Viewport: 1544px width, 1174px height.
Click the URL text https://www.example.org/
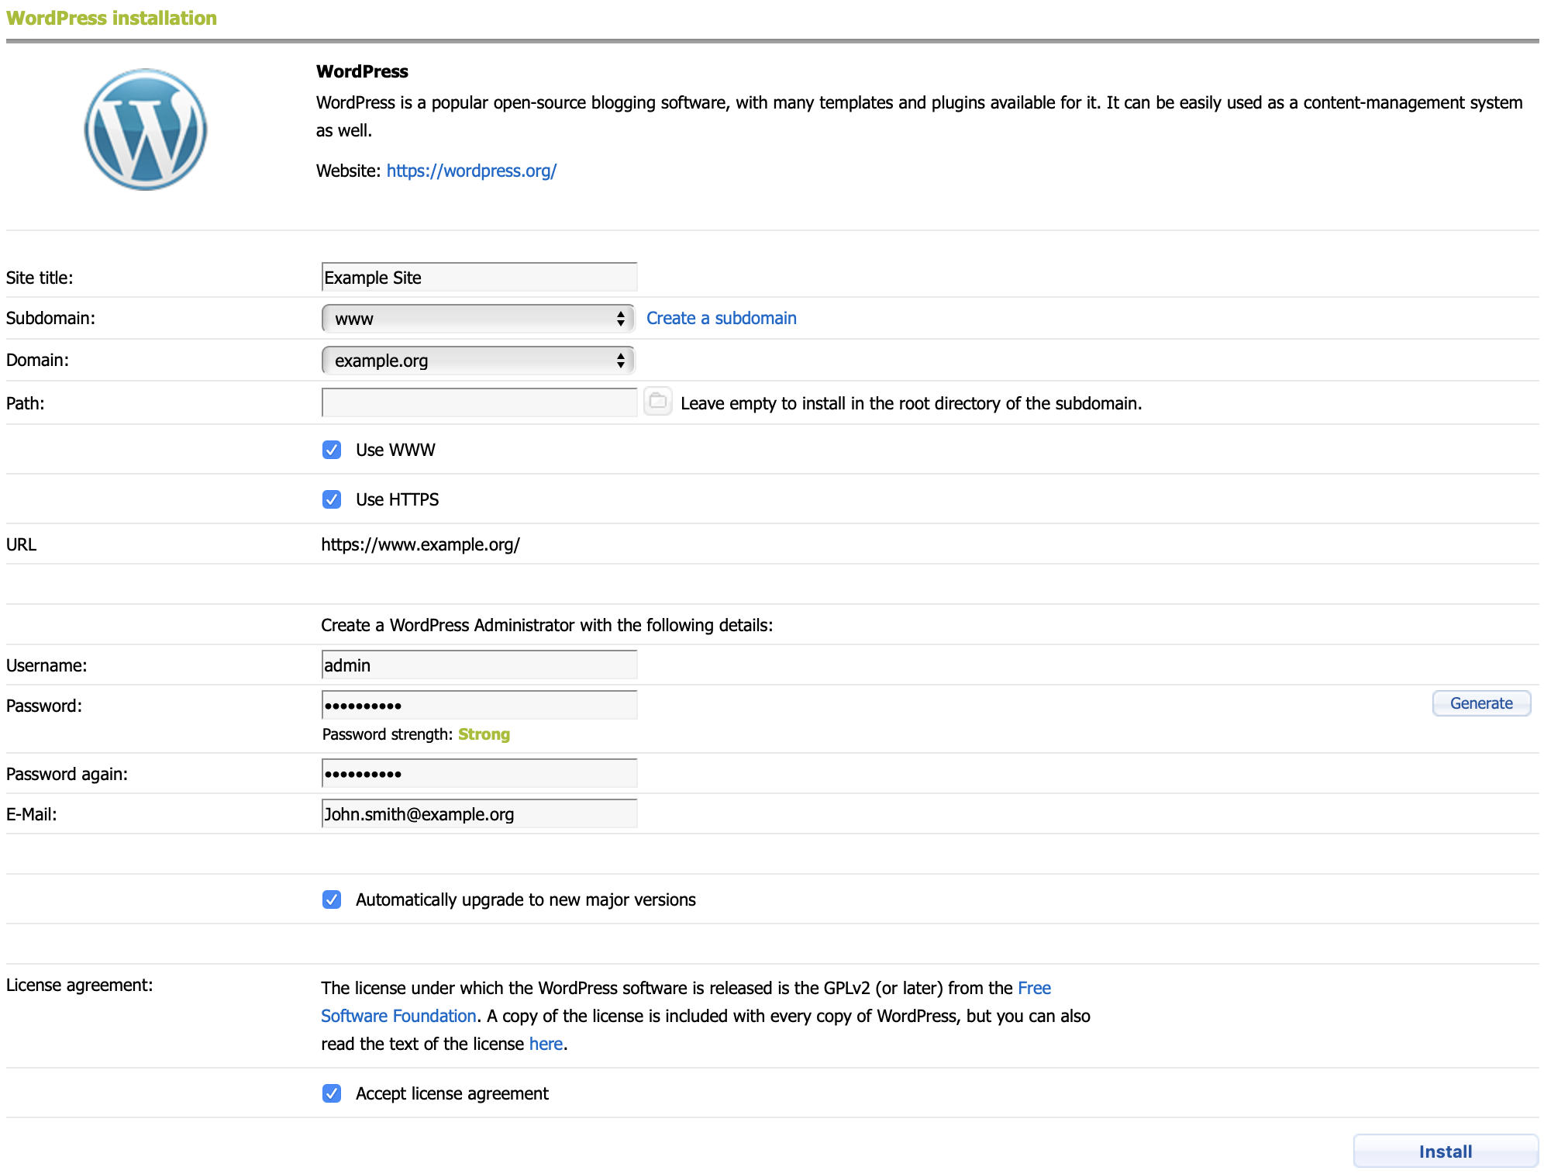pos(420,544)
